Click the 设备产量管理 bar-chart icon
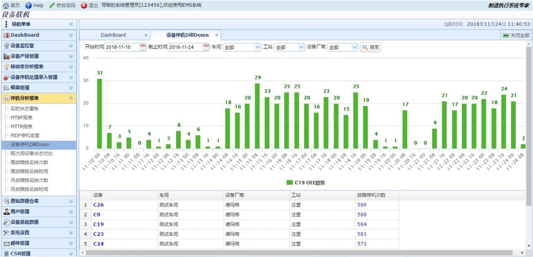533x257 pixels. coord(6,56)
